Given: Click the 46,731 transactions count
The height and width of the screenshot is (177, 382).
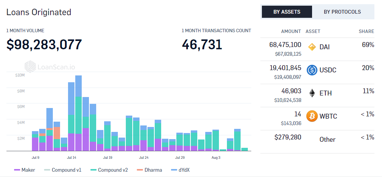Looking at the screenshot, I should pos(202,44).
